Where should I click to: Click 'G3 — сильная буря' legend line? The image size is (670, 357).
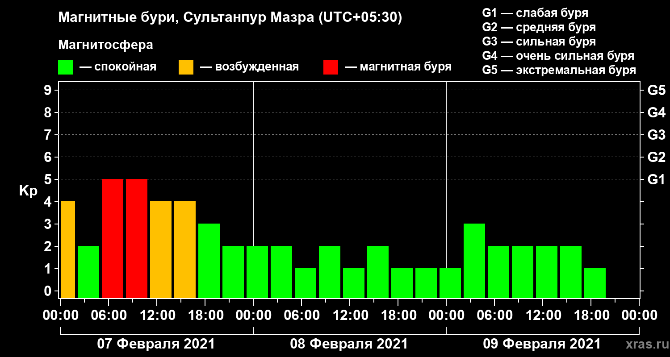tap(539, 42)
